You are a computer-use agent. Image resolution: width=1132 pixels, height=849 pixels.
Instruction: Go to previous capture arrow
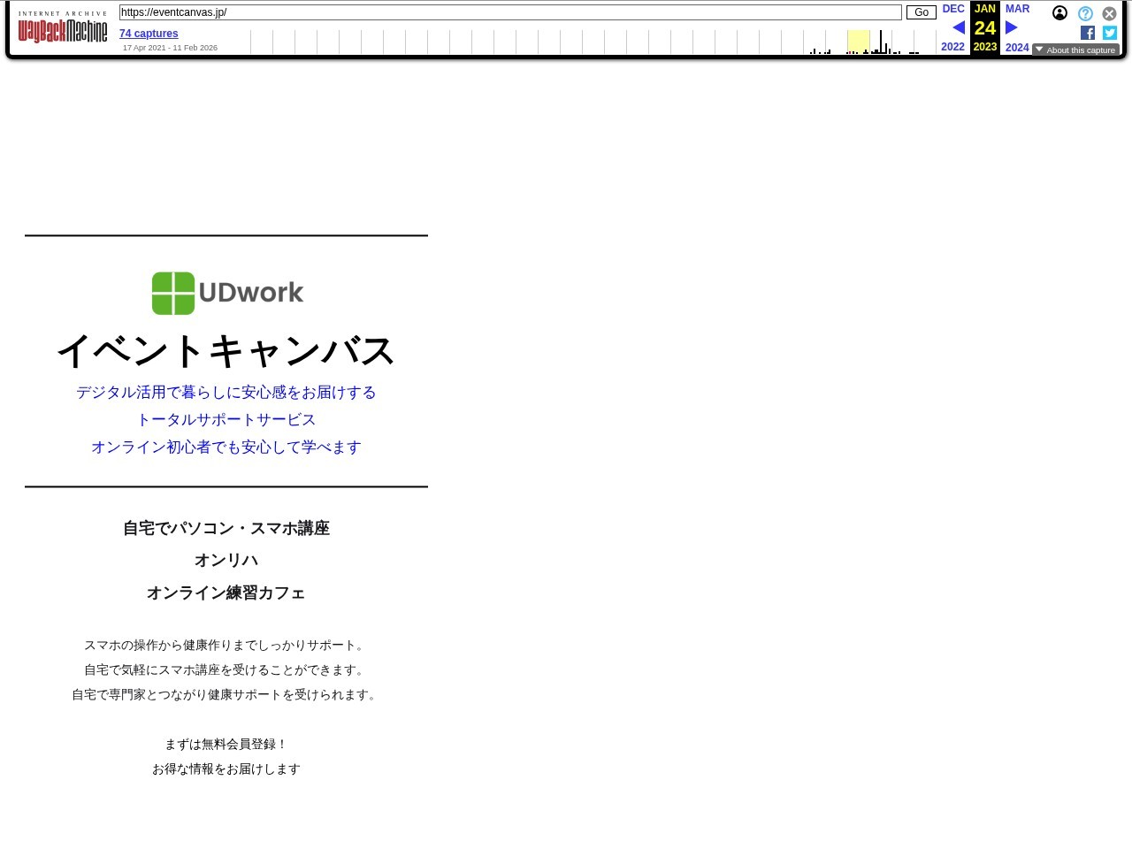click(958, 27)
